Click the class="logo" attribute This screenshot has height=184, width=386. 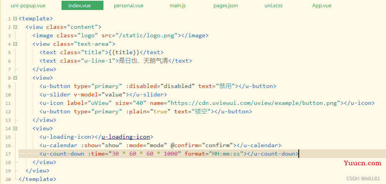click(x=77, y=36)
